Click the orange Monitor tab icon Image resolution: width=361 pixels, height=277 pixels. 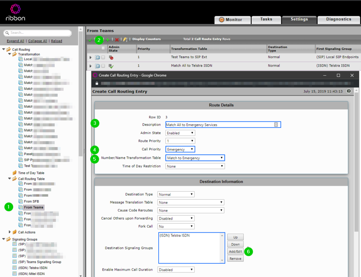[221, 20]
